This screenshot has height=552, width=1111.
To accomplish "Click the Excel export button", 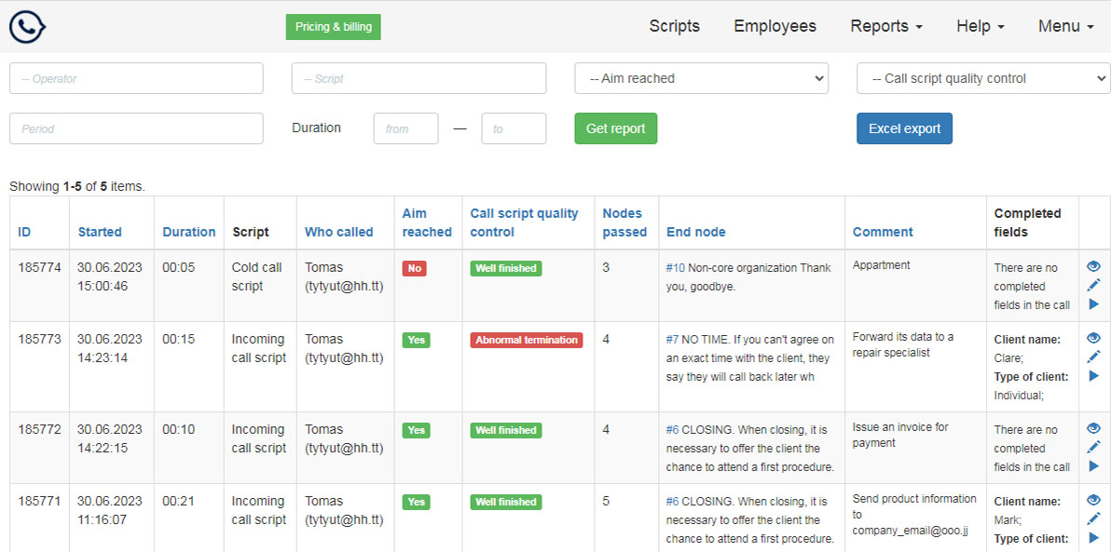I will tap(904, 128).
